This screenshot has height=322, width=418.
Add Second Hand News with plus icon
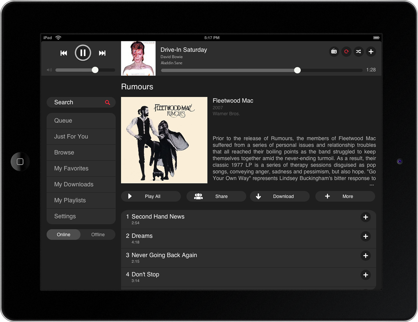(x=366, y=217)
